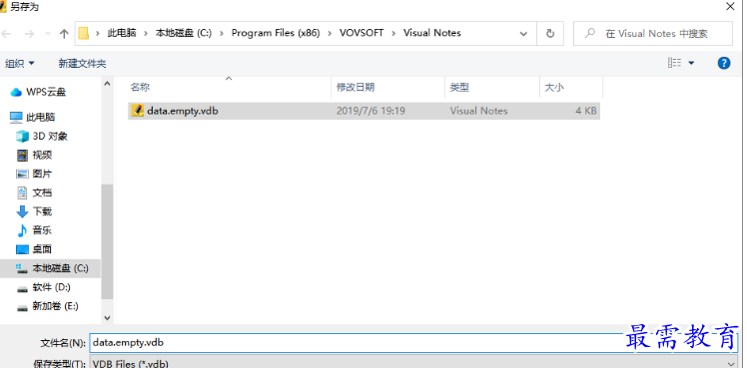Select Program Files (x86) breadcrumb
Viewport: 747px width, 368px height.
(x=276, y=33)
